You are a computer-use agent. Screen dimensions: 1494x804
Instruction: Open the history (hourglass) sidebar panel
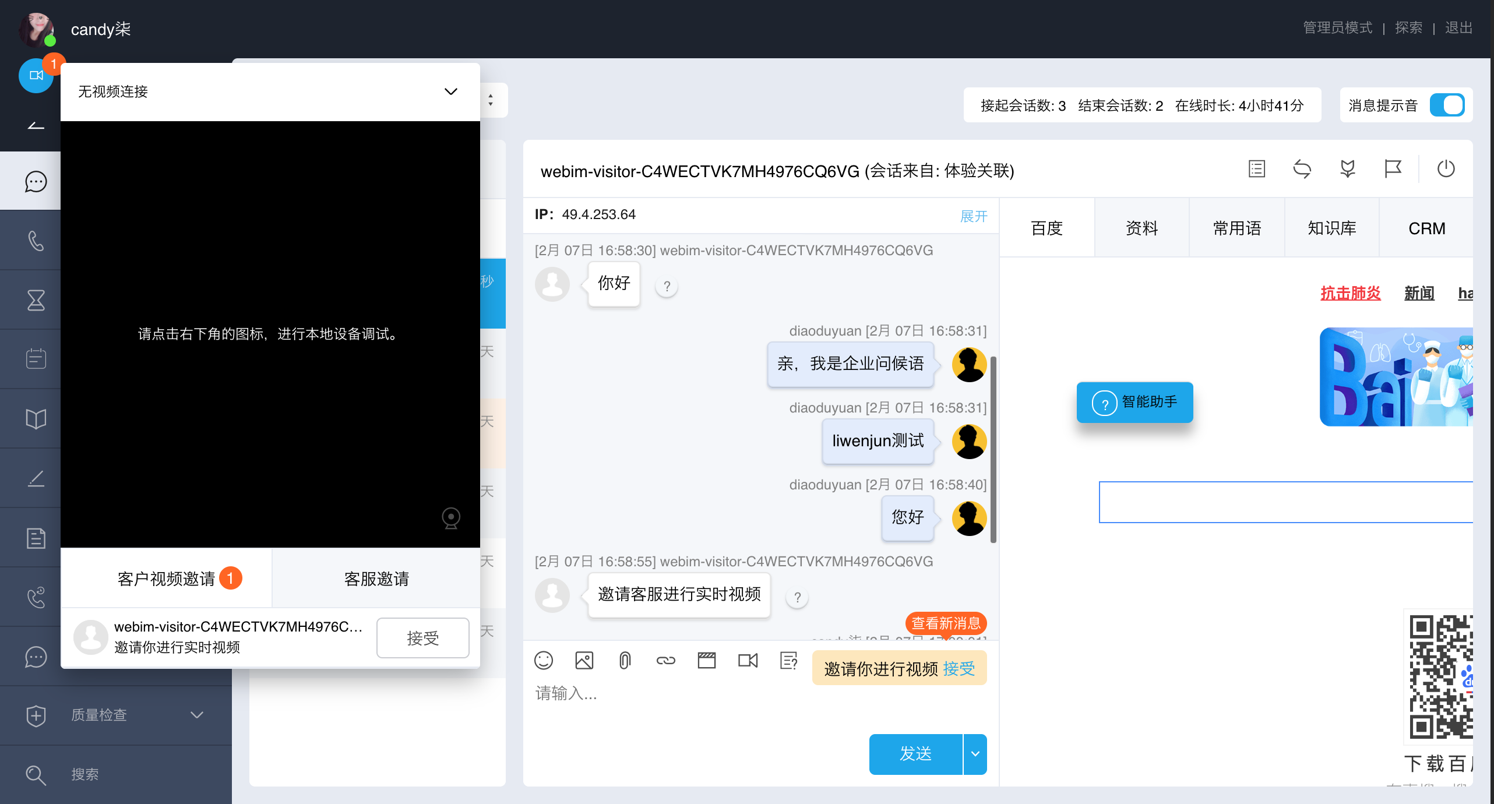(36, 299)
